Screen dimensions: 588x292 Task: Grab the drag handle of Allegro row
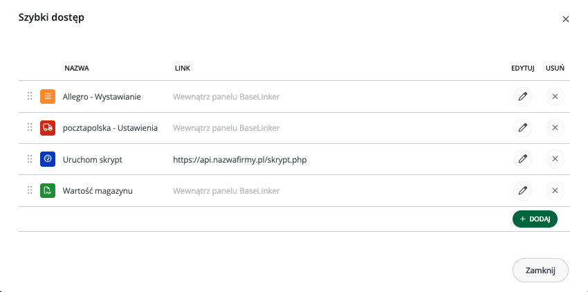30,96
